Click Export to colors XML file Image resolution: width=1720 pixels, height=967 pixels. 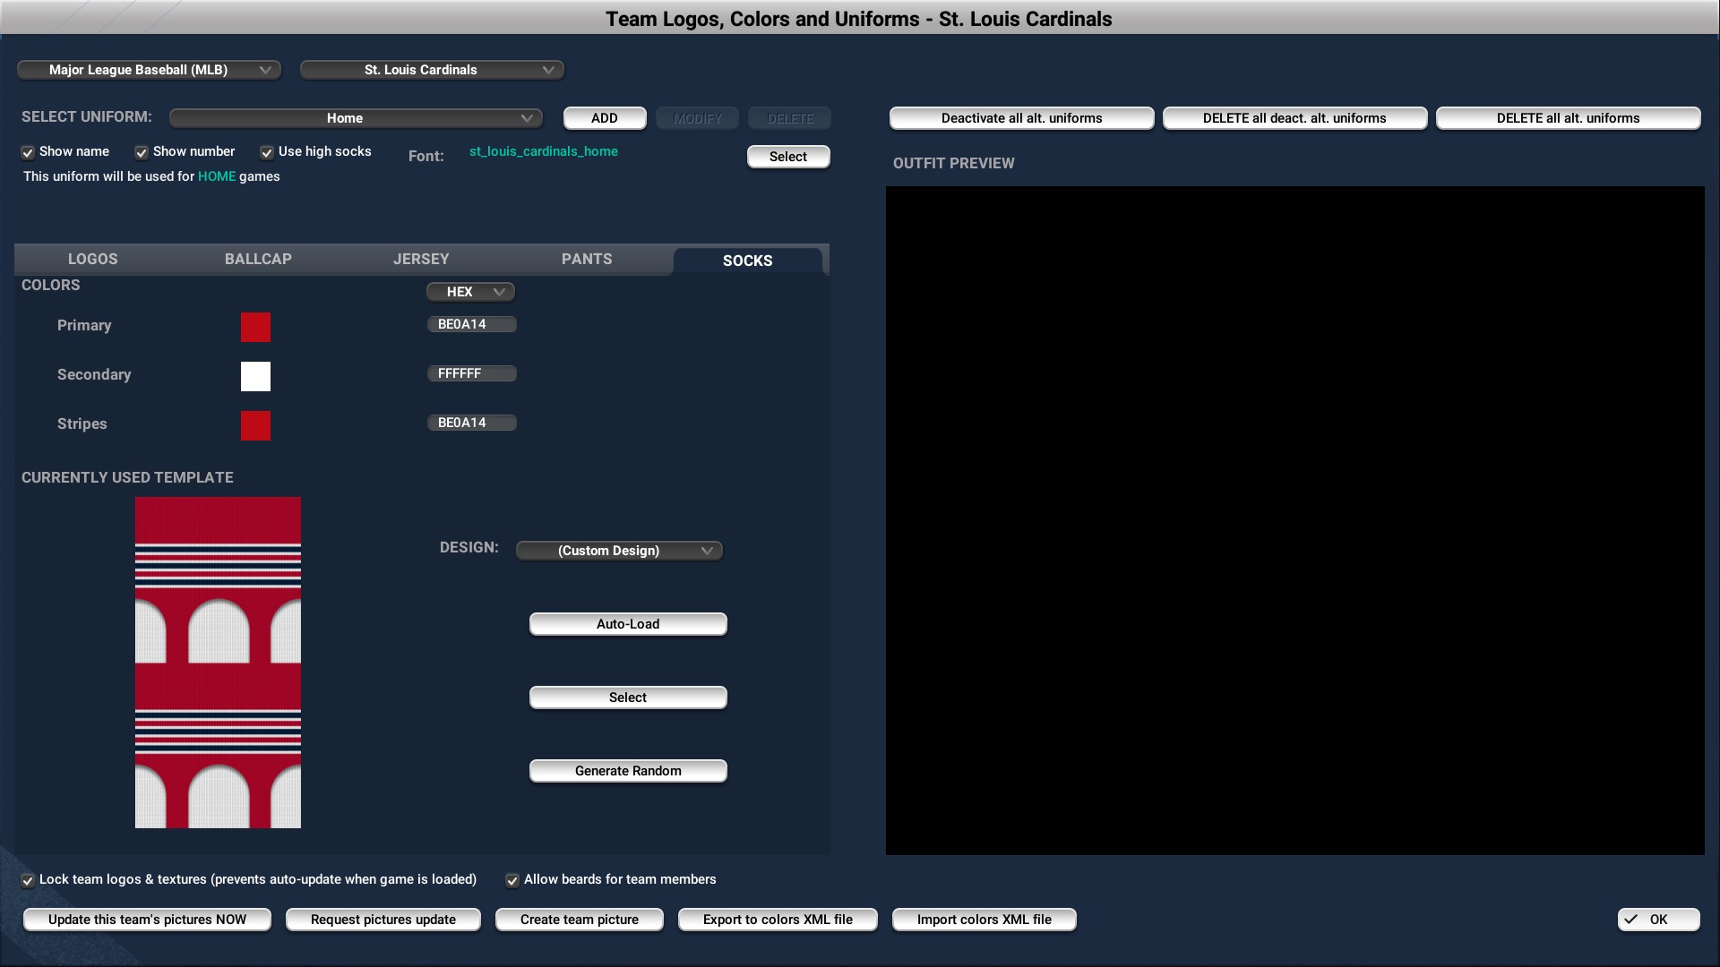click(x=778, y=920)
